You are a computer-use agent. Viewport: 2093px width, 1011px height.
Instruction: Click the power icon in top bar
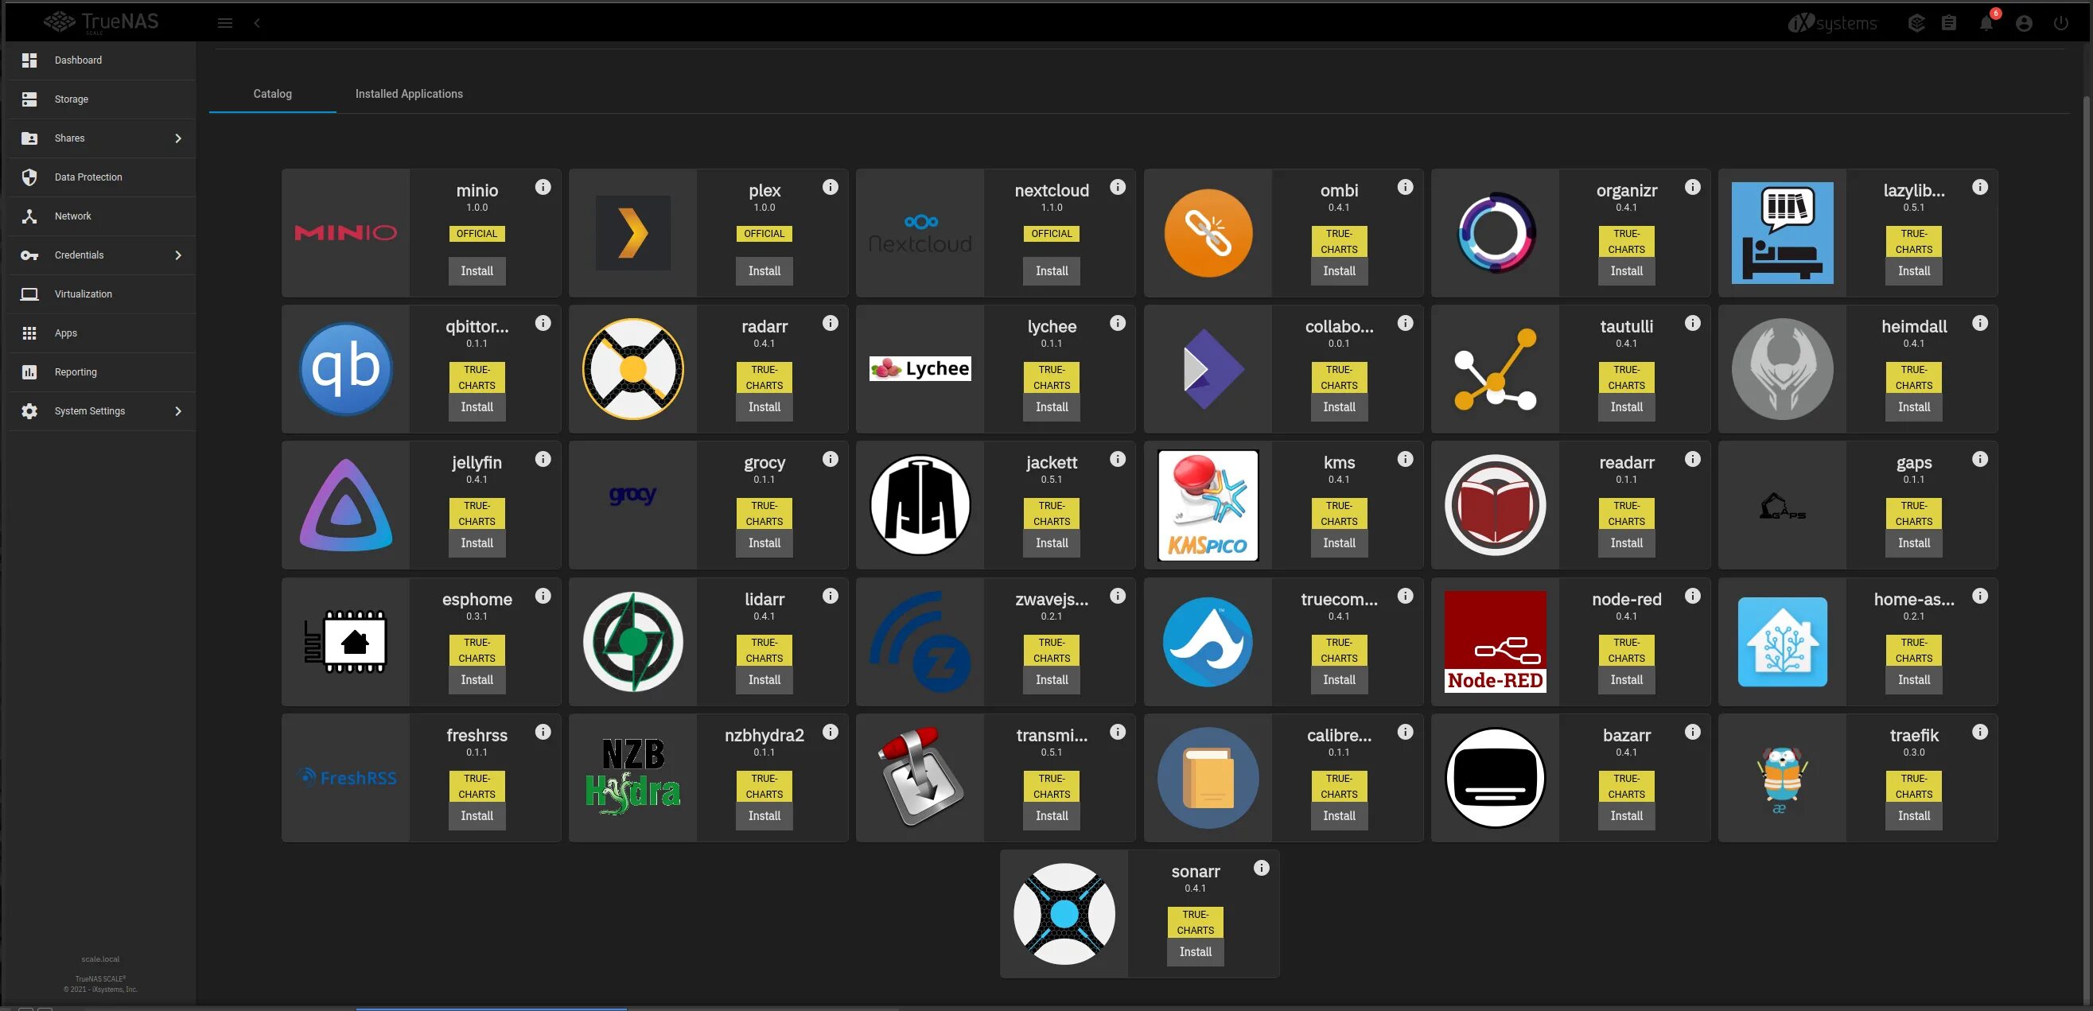coord(2060,24)
